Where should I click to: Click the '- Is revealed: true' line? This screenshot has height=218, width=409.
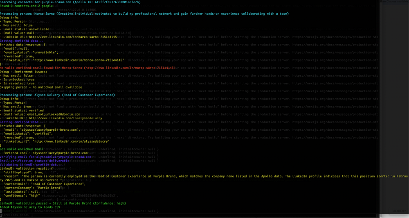click(x=17, y=83)
